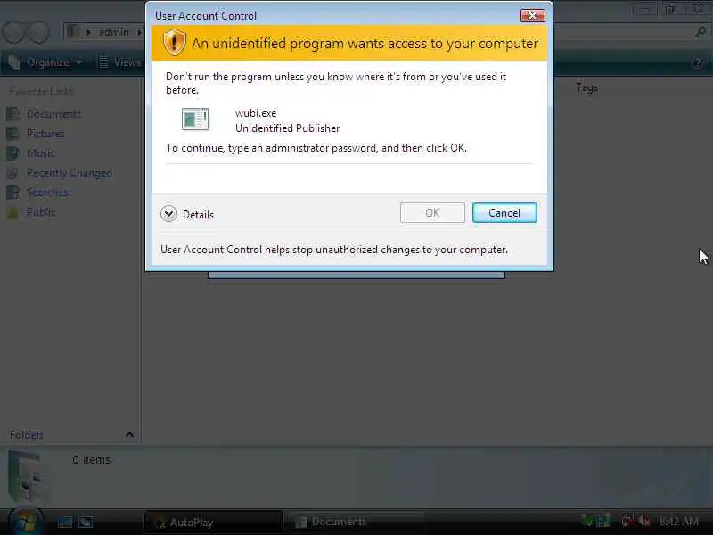Open Documents favorite link in Explorer sidebar
This screenshot has width=713, height=535.
coord(53,114)
